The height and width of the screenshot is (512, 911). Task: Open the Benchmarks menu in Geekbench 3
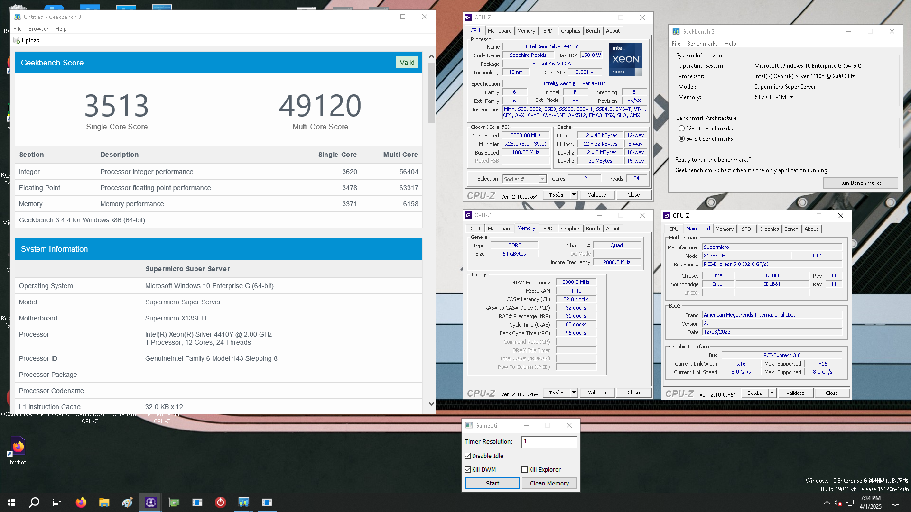click(702, 44)
